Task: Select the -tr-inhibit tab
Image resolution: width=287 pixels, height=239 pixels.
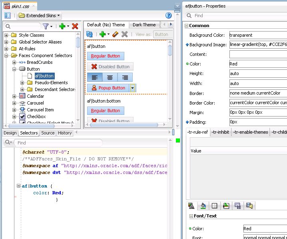Action: (x=220, y=132)
